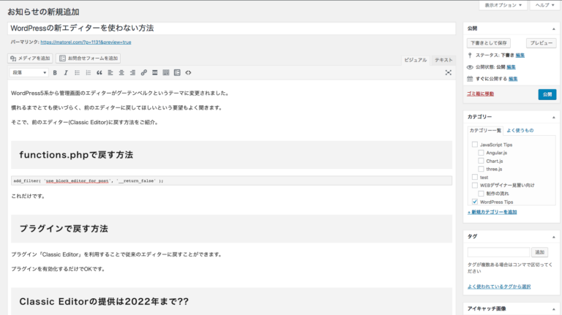Check the Chart.js category
The height and width of the screenshot is (315, 562).
pos(481,161)
